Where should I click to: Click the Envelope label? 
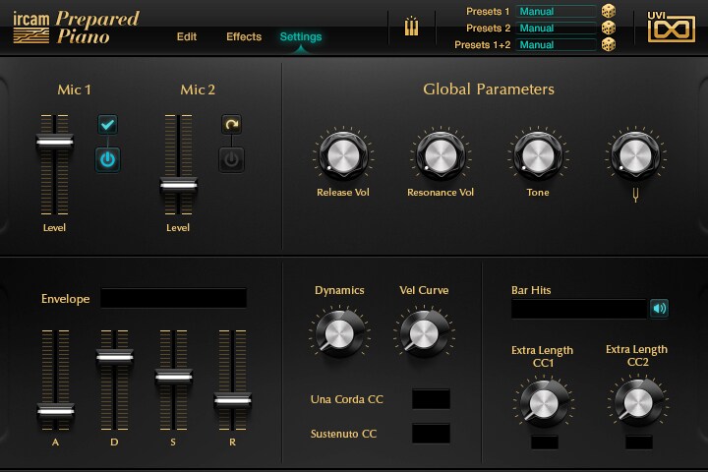pyautogui.click(x=66, y=299)
